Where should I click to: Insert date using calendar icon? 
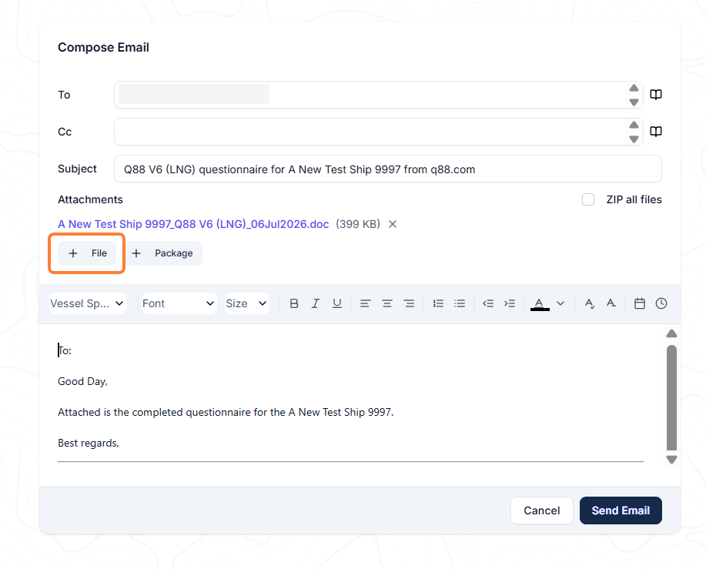639,303
